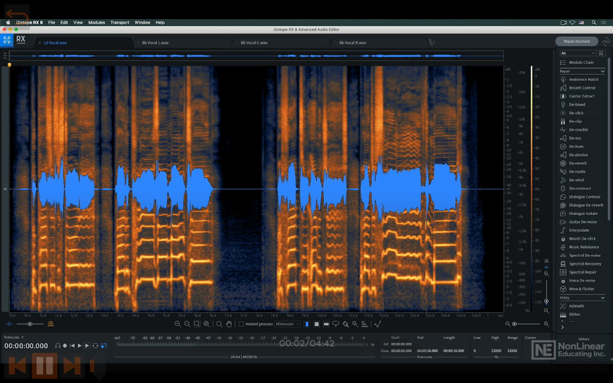
Task: Toggle loop playback in the transport
Action: click(95, 346)
